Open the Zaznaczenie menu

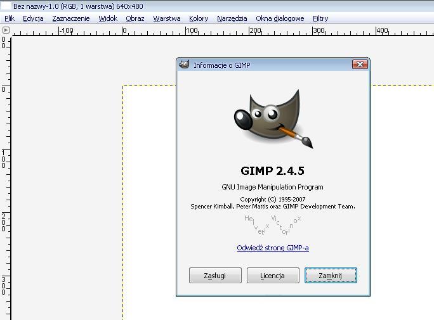[71, 18]
